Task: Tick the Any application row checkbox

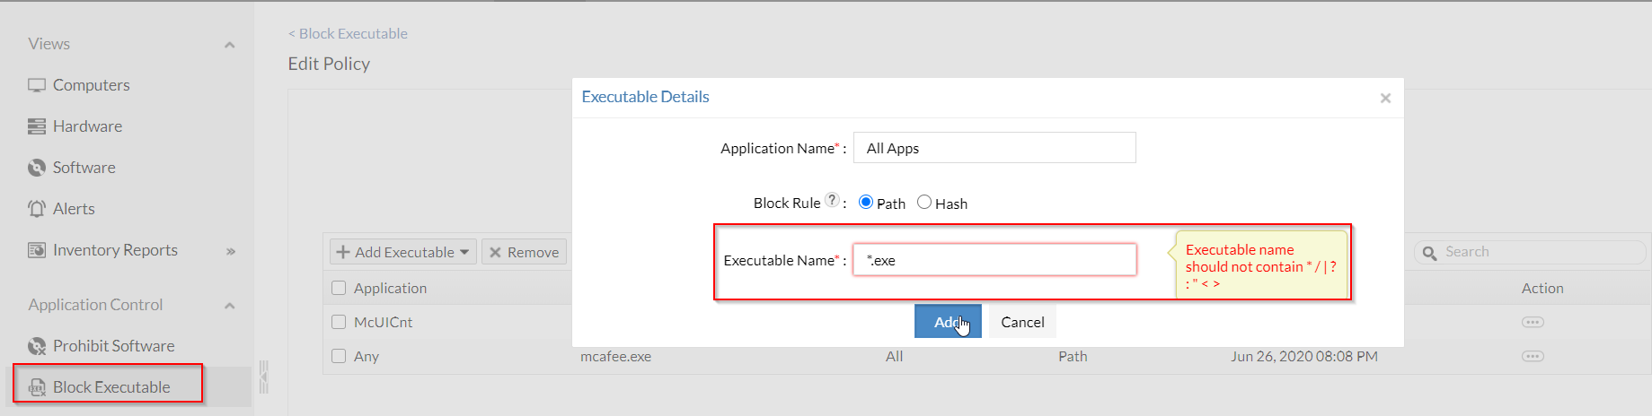Action: [339, 356]
